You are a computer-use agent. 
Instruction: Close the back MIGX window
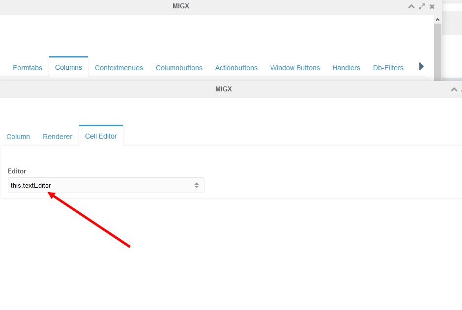[x=432, y=6]
